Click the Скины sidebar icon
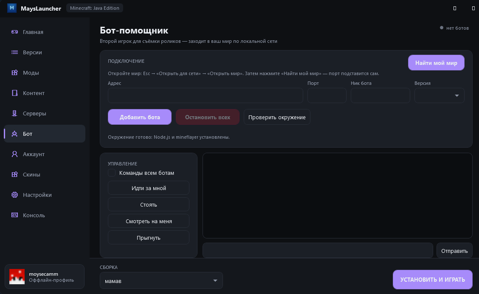Image resolution: width=479 pixels, height=294 pixels. coord(14,174)
